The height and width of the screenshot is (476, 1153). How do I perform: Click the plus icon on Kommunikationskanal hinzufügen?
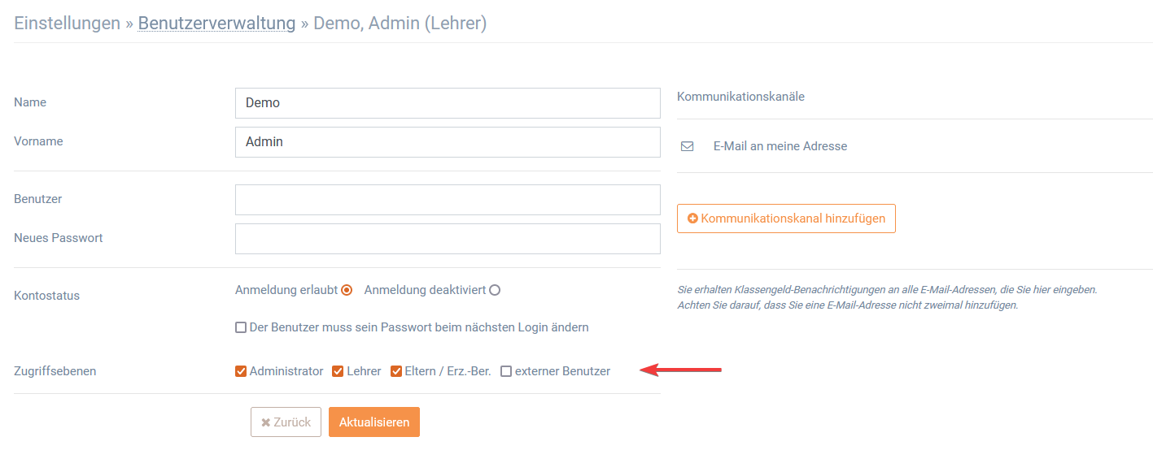click(692, 219)
